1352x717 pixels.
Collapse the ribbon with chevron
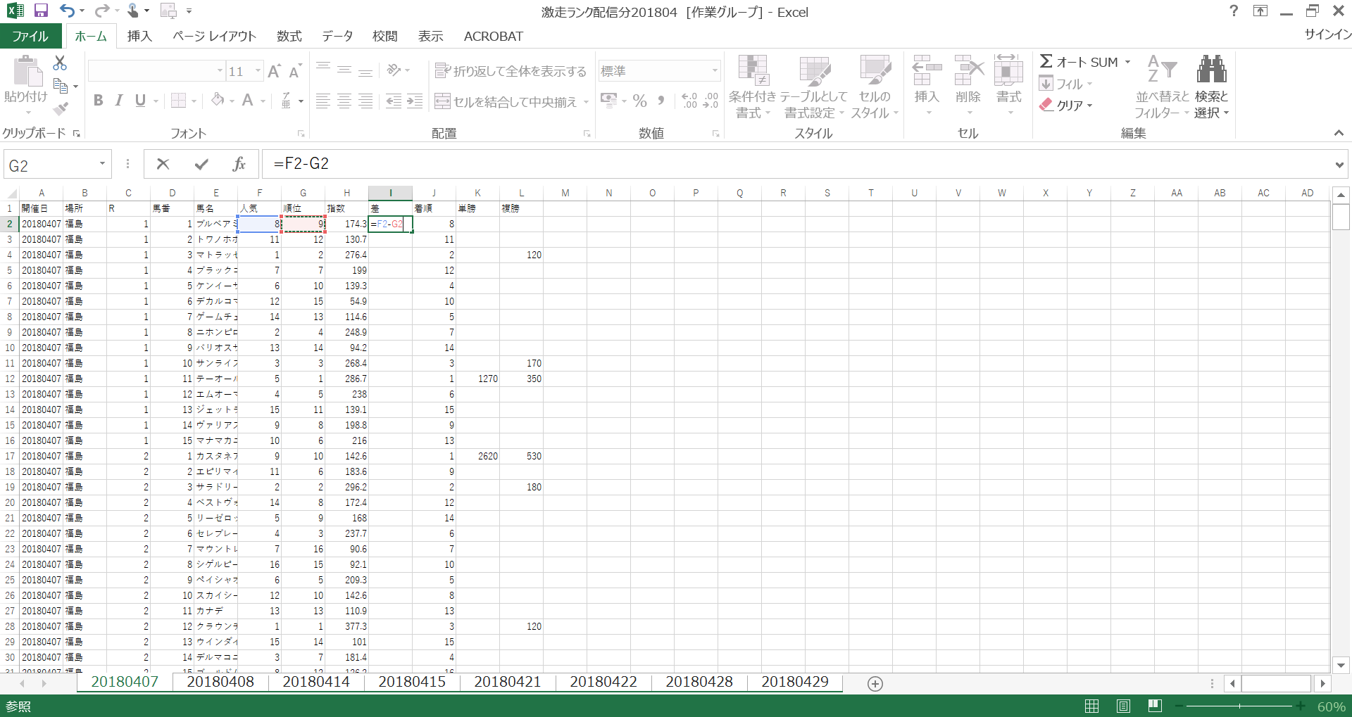tap(1339, 133)
